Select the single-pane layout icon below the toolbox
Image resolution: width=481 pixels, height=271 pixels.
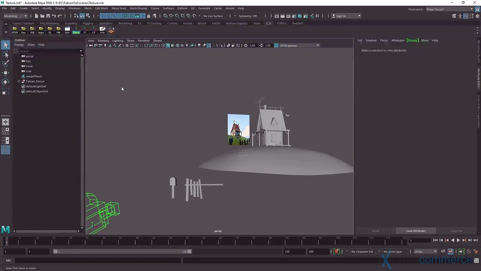6,122
